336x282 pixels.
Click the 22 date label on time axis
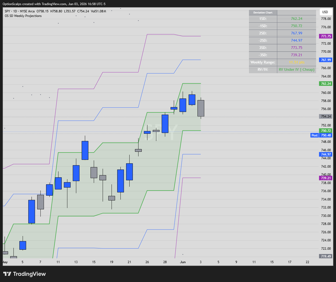307,262
